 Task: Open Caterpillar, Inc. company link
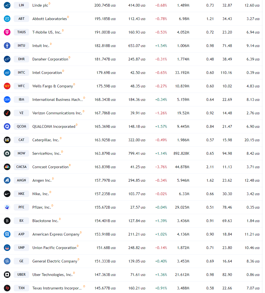click(x=46, y=140)
